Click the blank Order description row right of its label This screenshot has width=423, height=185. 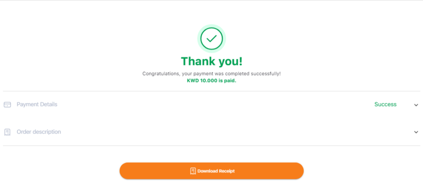(x=236, y=132)
